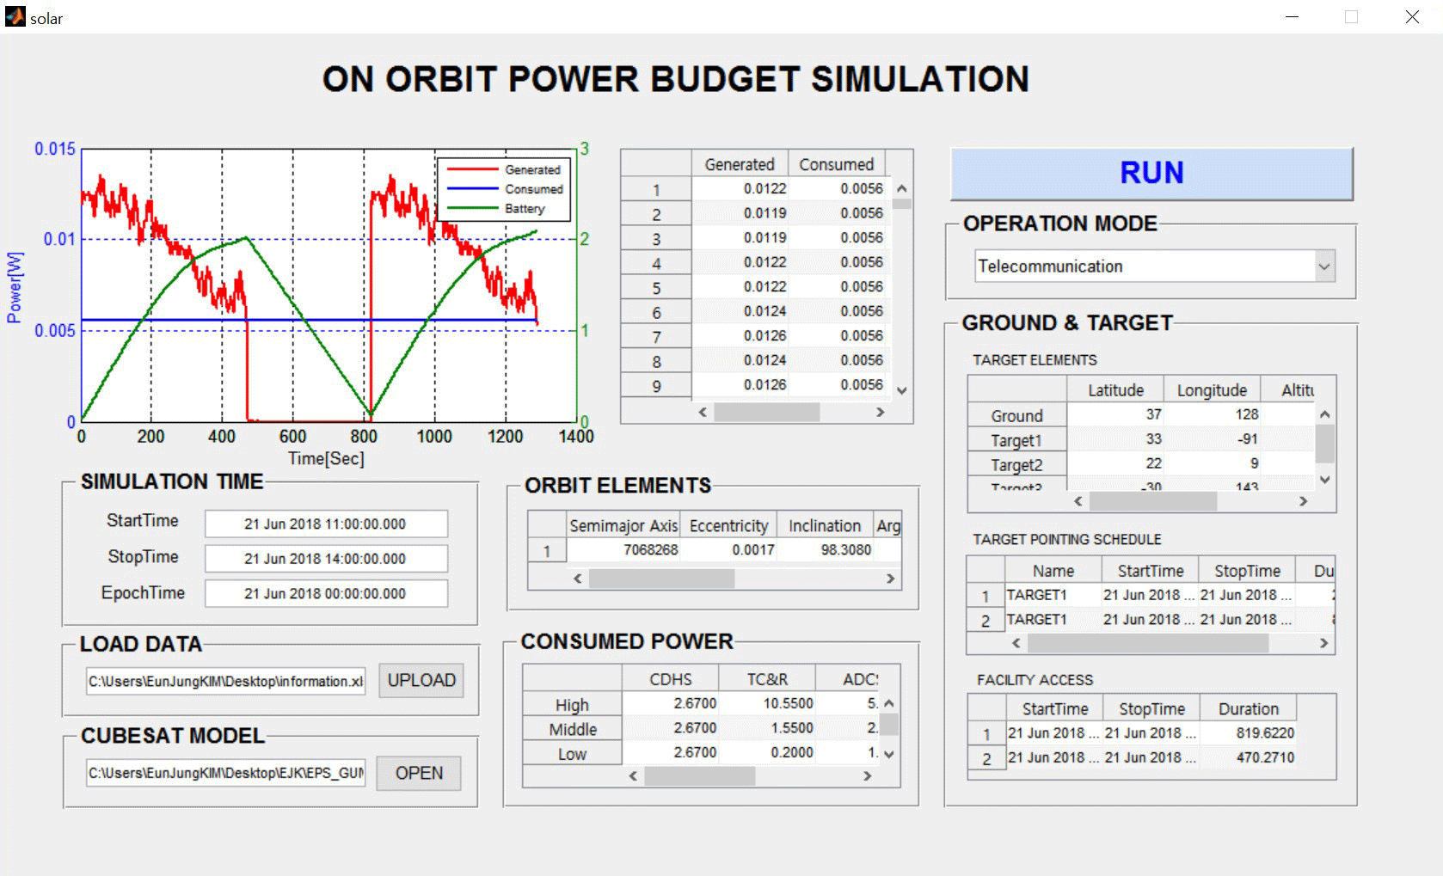
Task: Click Facility Access duration 819.6220
Action: [x=1248, y=733]
